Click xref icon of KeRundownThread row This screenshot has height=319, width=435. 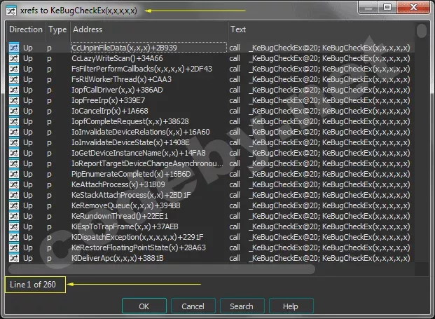(14, 216)
